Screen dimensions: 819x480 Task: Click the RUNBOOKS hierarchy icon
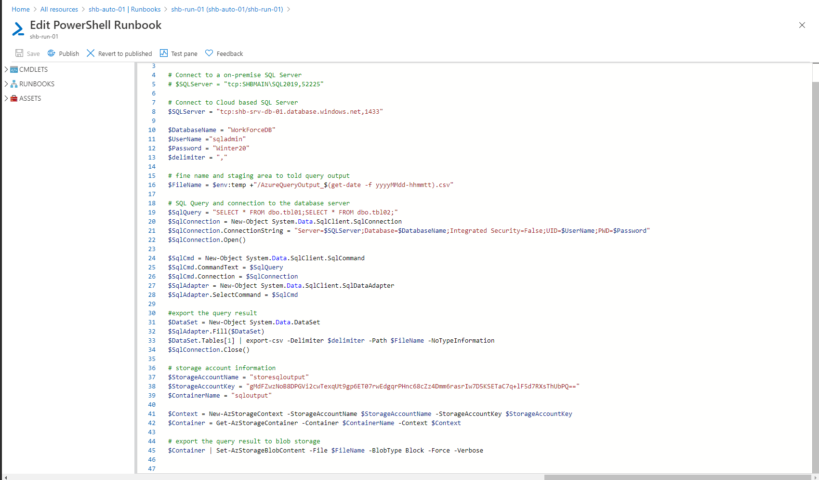[x=13, y=83]
